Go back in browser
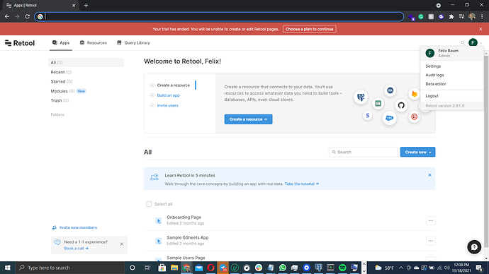The image size is (489, 274). (7, 16)
